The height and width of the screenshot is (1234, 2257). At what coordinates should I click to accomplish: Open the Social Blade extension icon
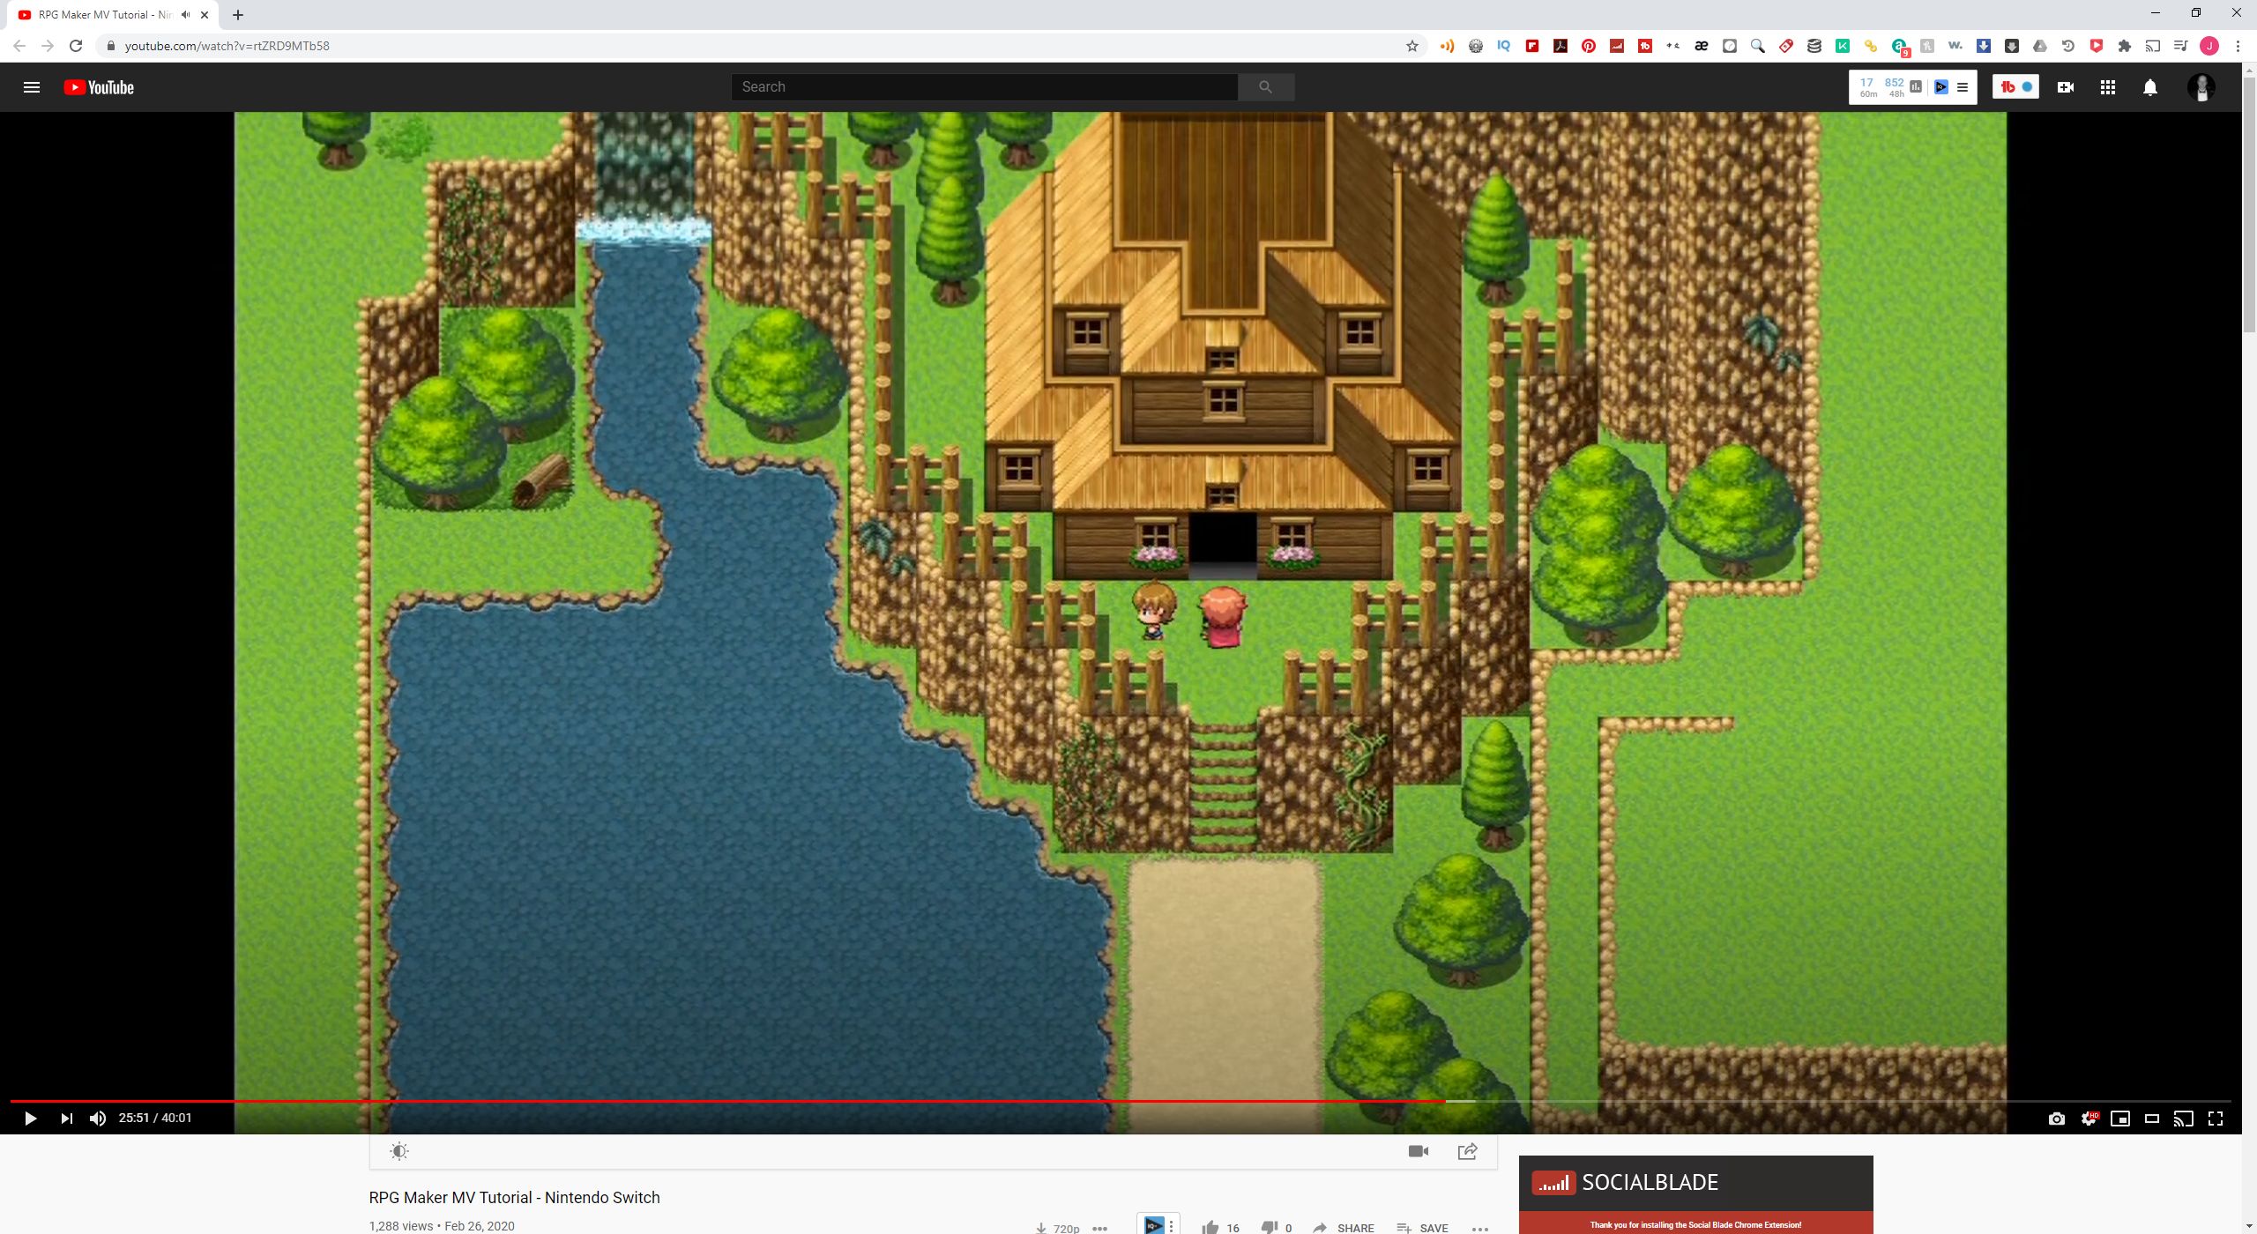pyautogui.click(x=1617, y=46)
